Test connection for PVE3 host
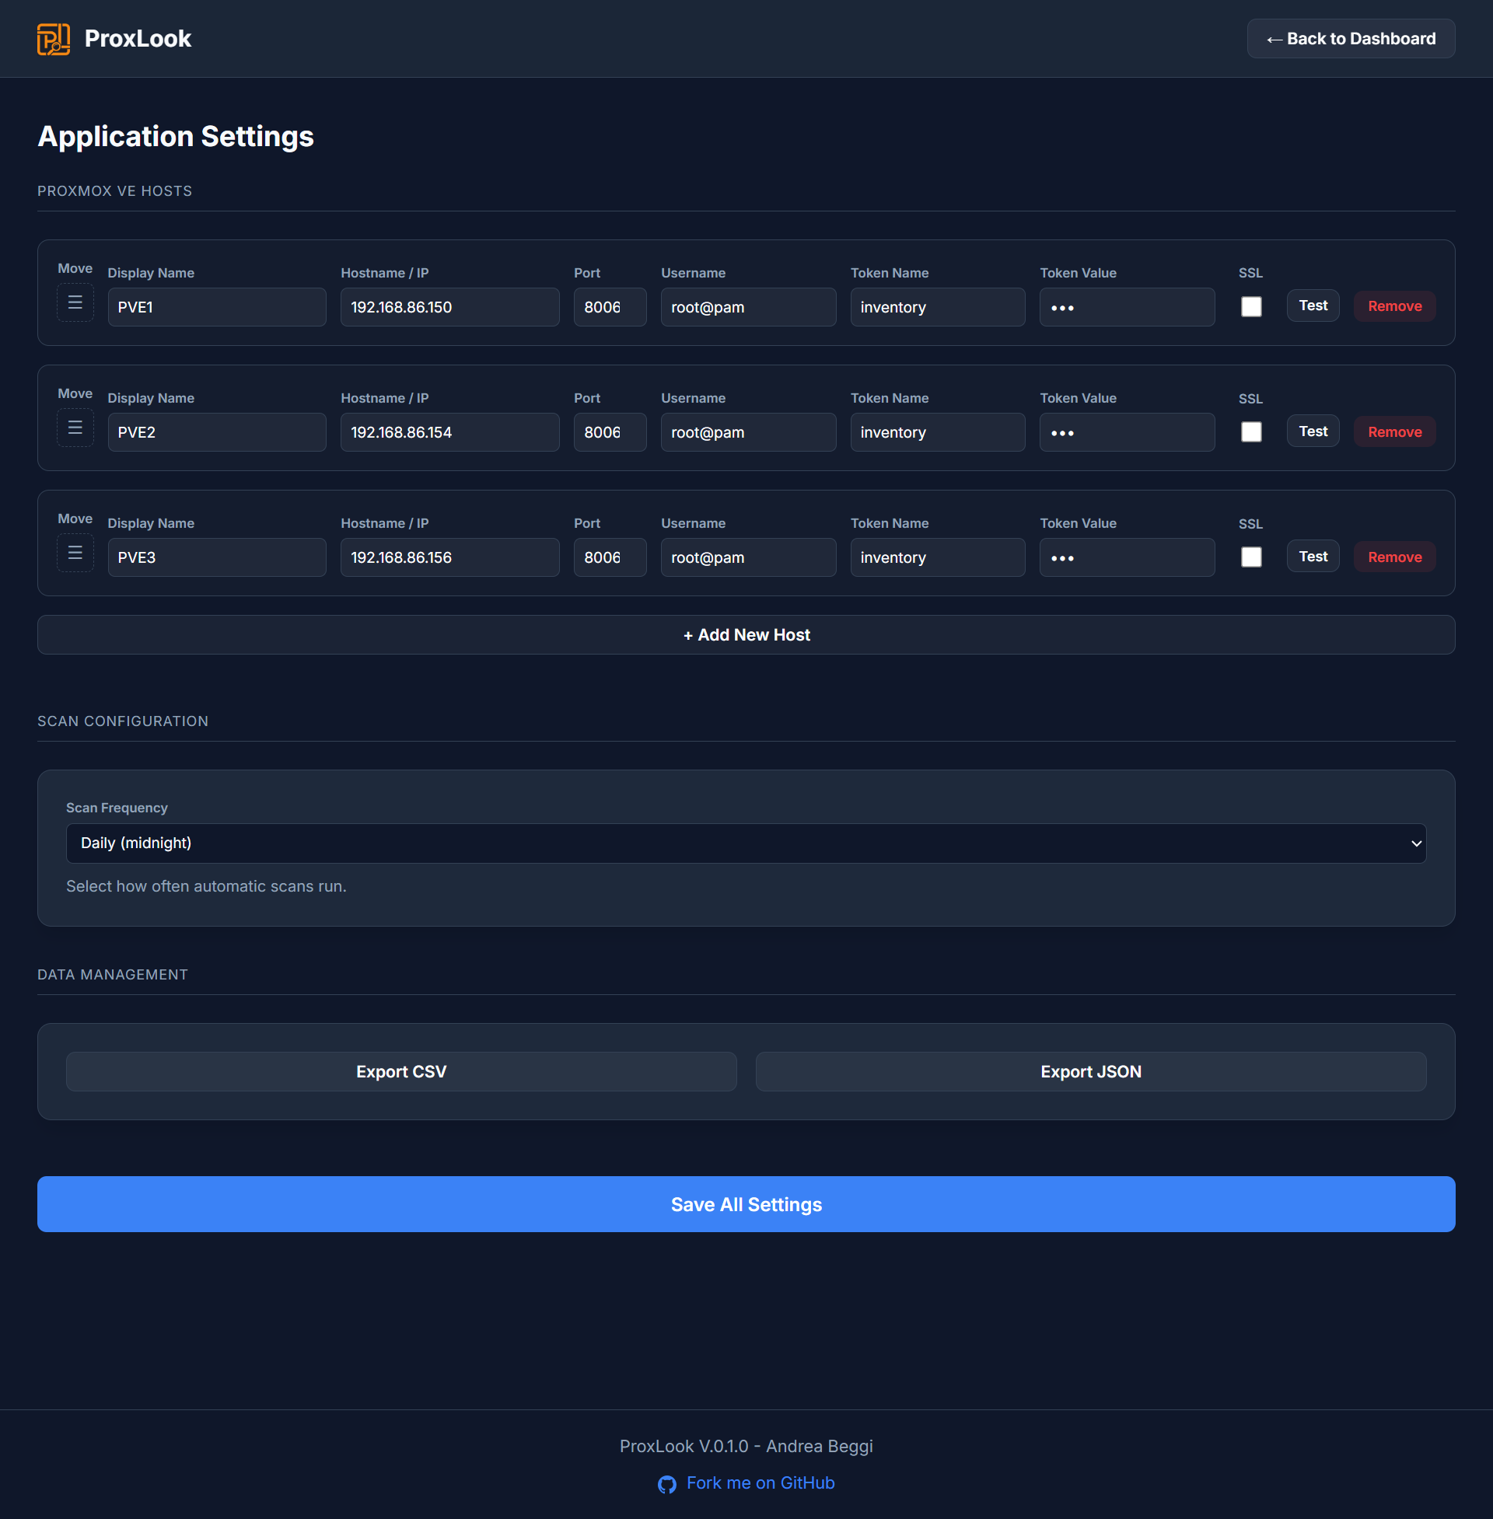This screenshot has width=1493, height=1519. (x=1313, y=557)
